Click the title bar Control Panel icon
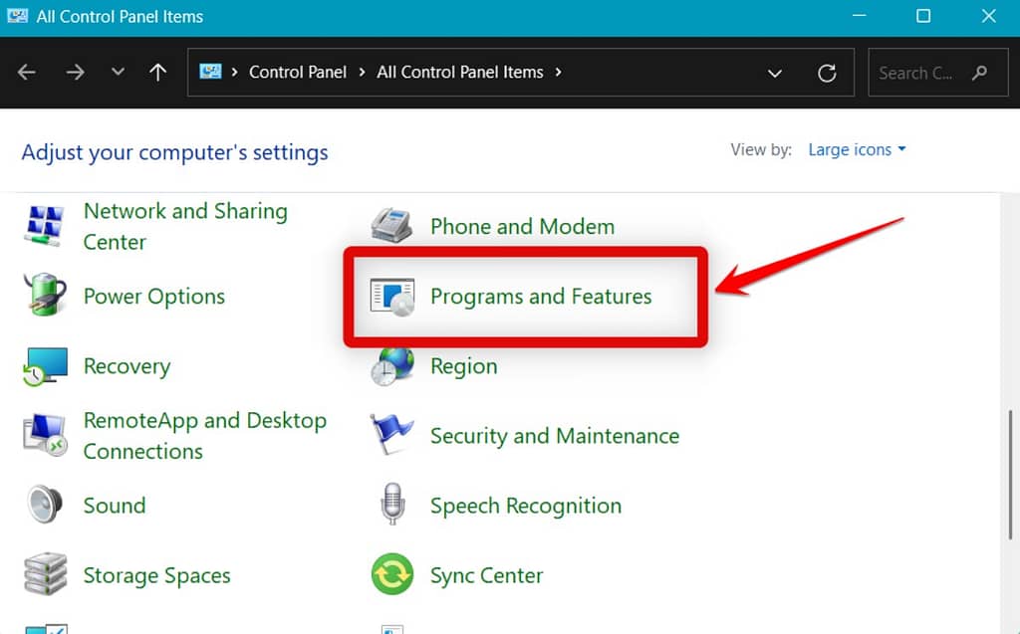 click(x=17, y=16)
